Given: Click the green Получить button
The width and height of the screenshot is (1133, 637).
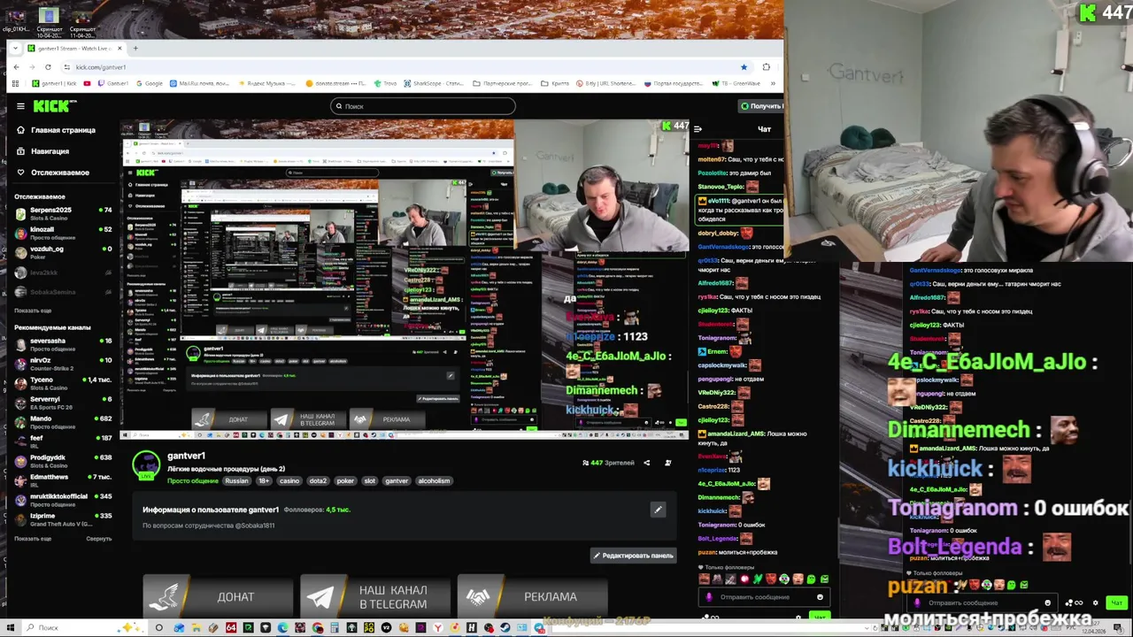Looking at the screenshot, I should [x=762, y=106].
